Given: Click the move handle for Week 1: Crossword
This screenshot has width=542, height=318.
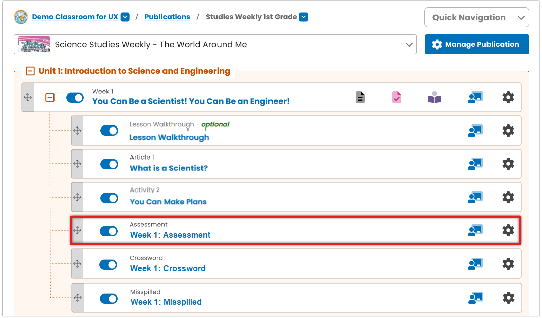Looking at the screenshot, I should pyautogui.click(x=77, y=264).
